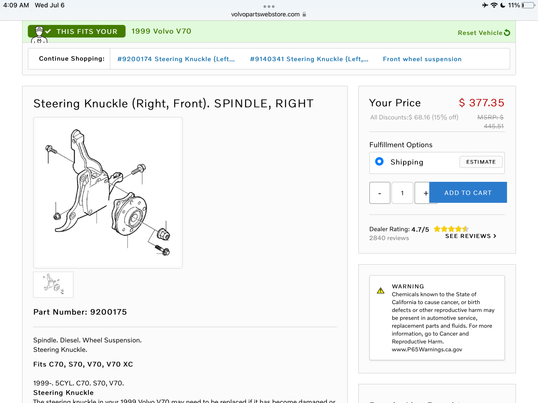Expand SEE REVIEWS with its chevron
Screen dimensions: 538x403
(471, 236)
